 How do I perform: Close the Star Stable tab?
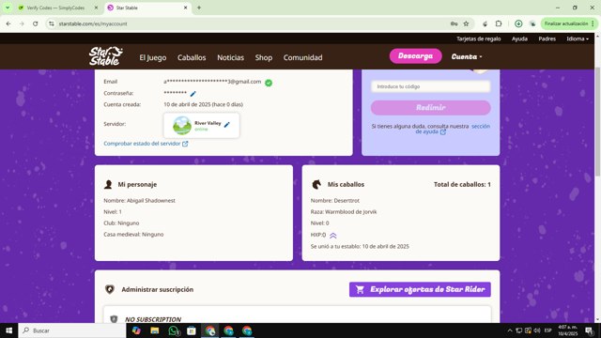click(x=186, y=8)
